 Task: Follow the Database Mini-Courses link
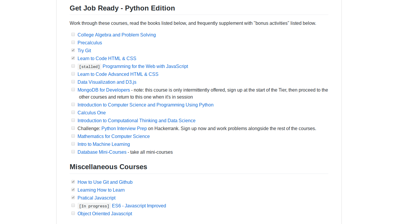click(x=102, y=152)
